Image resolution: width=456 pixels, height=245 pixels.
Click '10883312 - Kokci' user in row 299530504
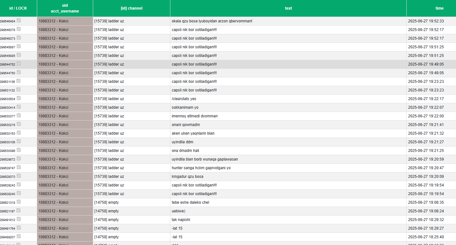pos(53,99)
